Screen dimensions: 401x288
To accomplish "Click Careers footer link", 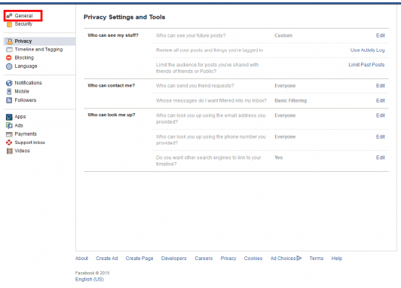I will click(x=204, y=259).
